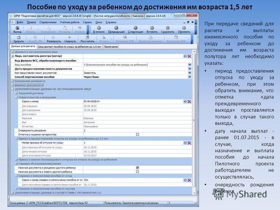The image size is (280, 210).
Task: Switch to Примечание tab
Action: coord(111,47)
